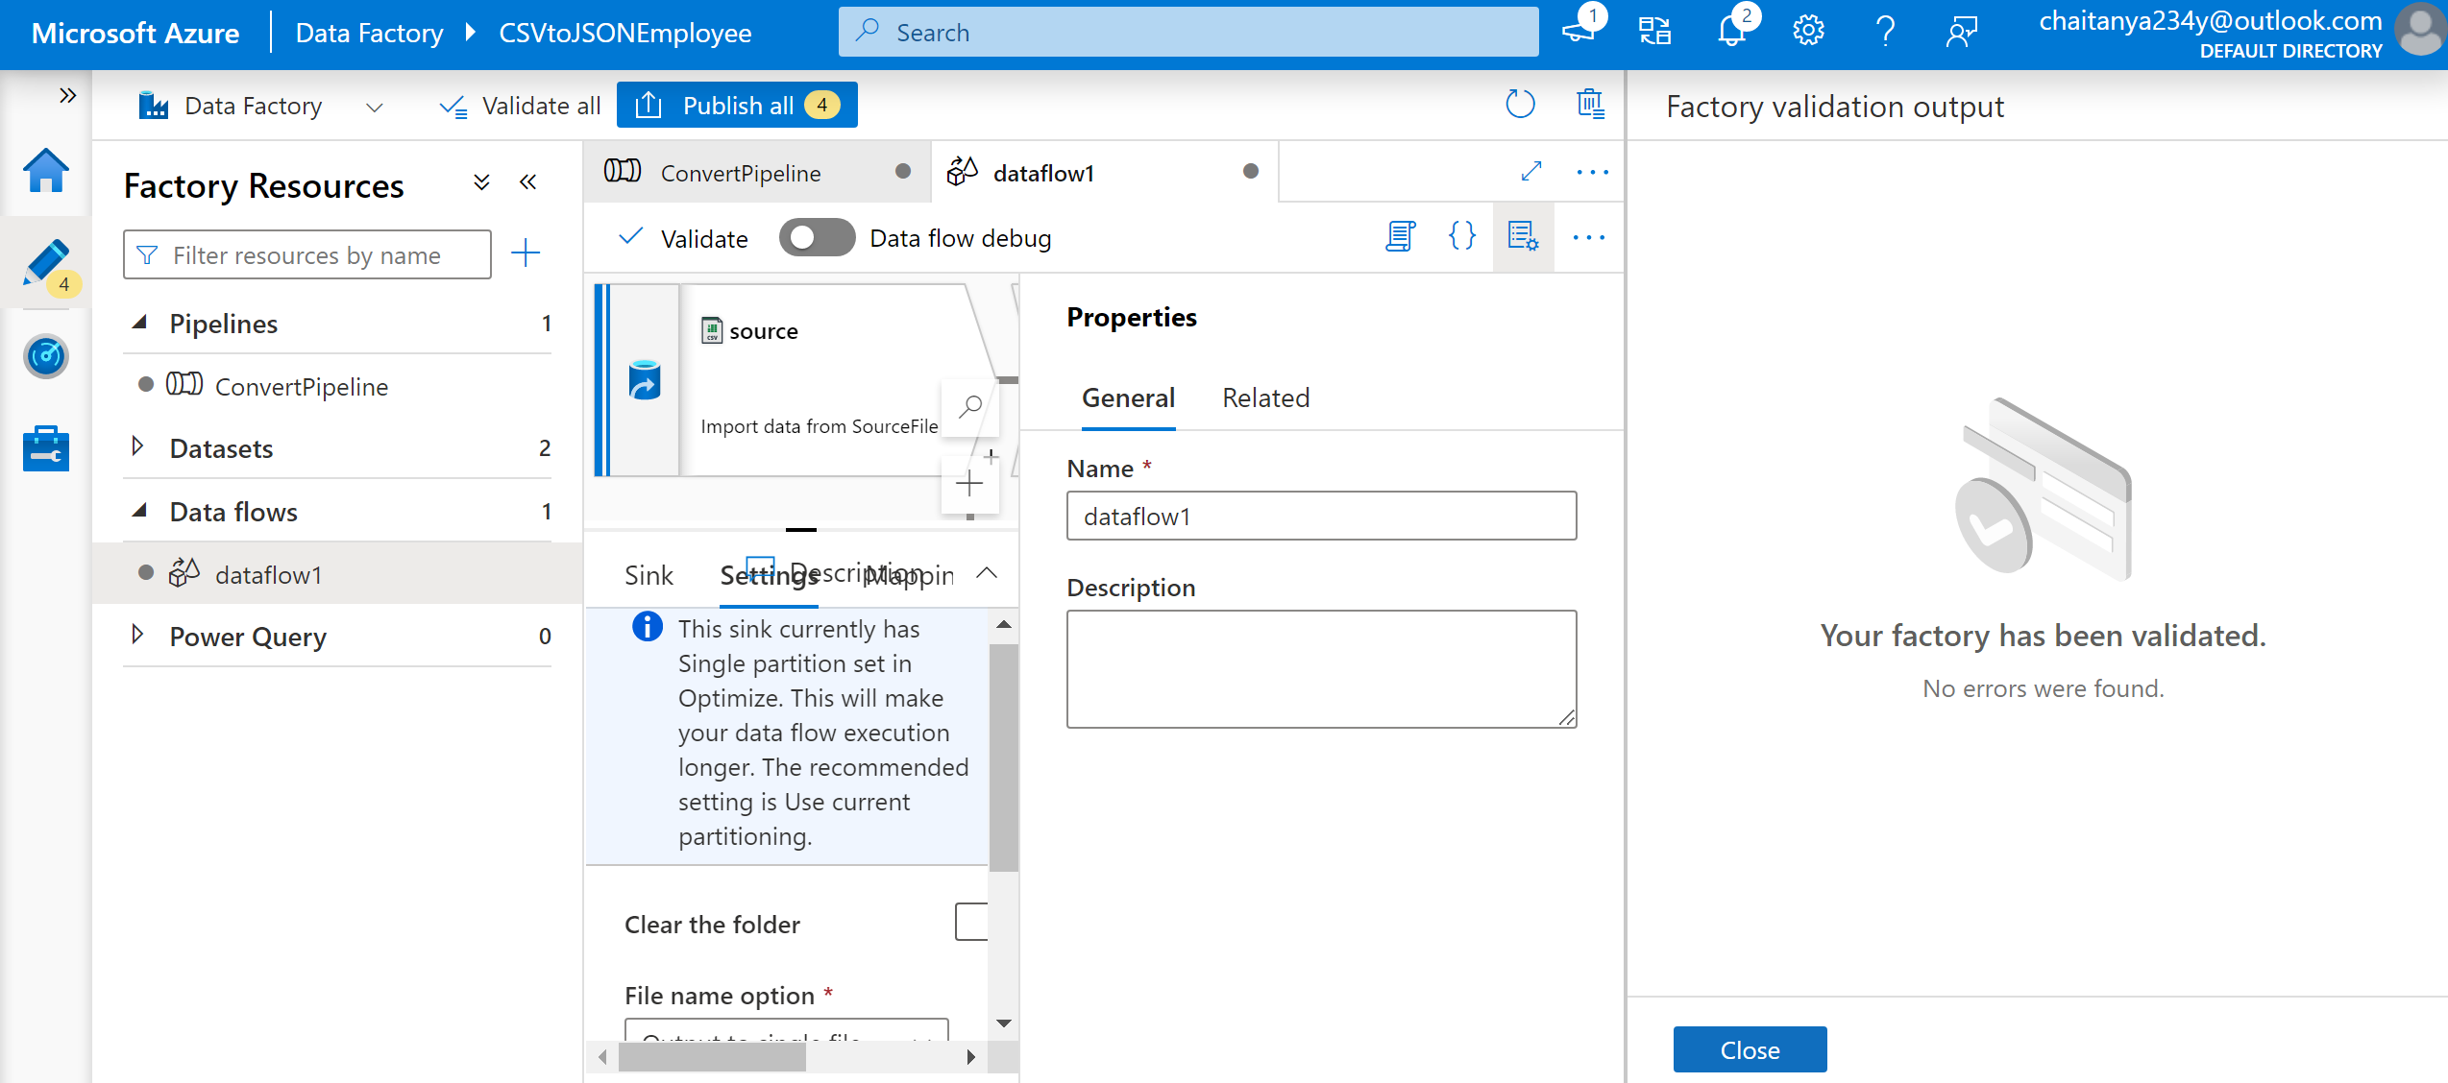Open the data flow toolbar more options ellipsis
This screenshot has height=1083, width=2448.
pos(1588,237)
